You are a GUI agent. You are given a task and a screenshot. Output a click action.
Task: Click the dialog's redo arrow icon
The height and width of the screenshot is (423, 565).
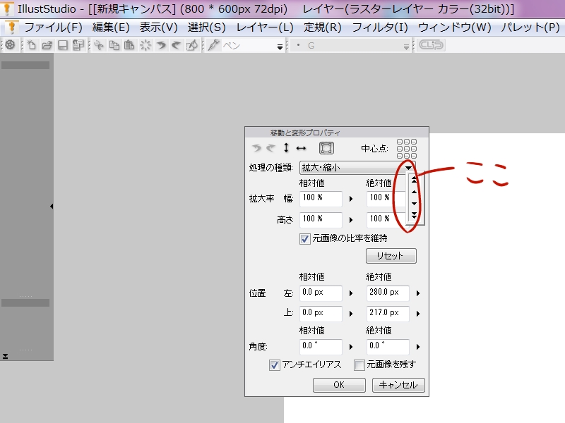coord(270,148)
